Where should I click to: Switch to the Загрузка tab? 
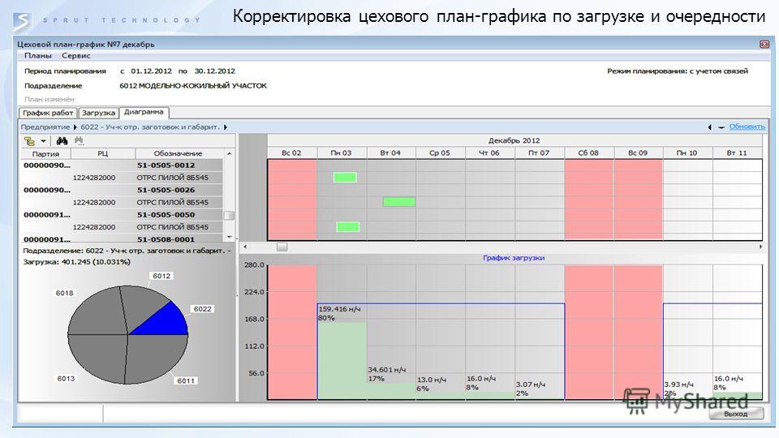[98, 113]
